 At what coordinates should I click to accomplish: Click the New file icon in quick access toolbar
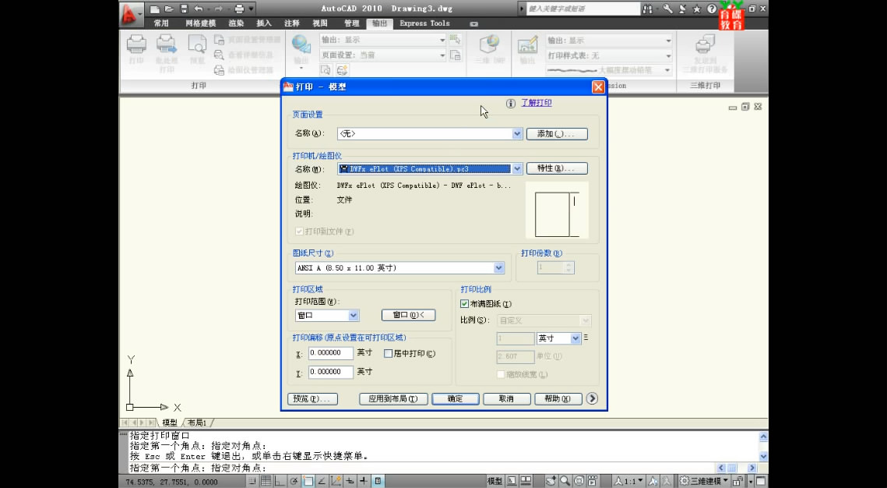154,9
